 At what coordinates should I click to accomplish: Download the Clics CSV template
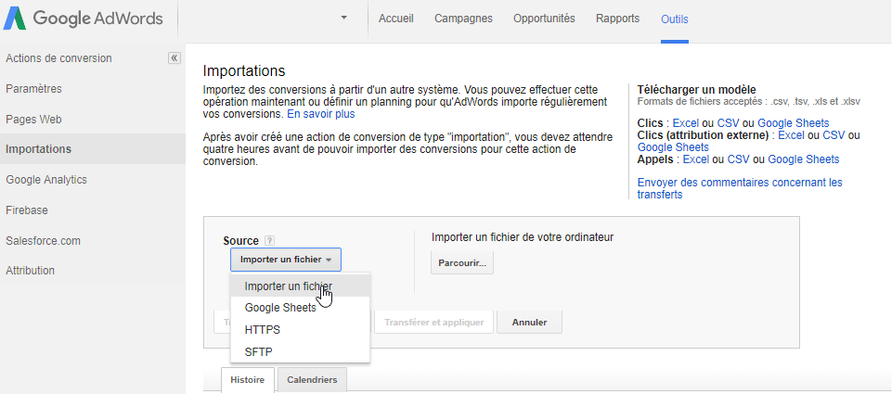728,122
